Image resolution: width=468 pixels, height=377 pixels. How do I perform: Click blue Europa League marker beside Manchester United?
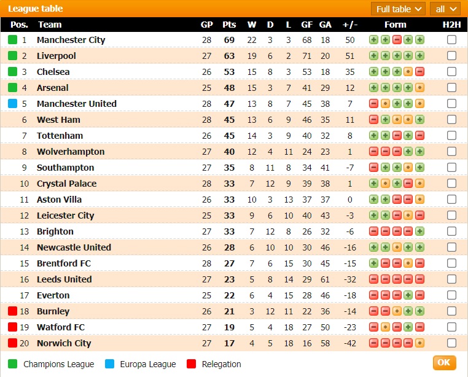12,104
